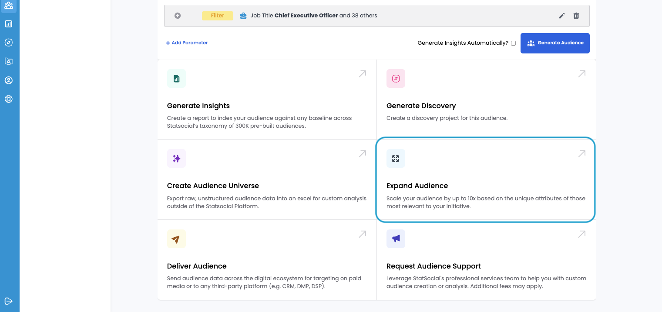The height and width of the screenshot is (312, 662).
Task: Delete the Job Title filter
Action: click(576, 16)
